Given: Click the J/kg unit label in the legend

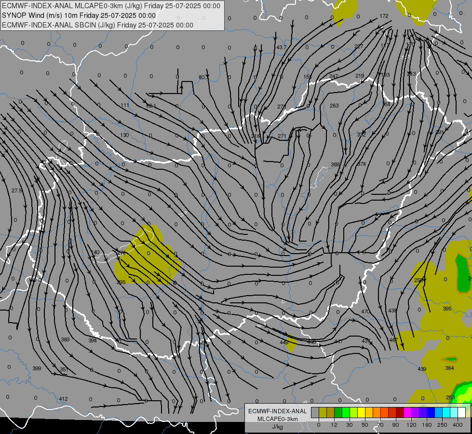Looking at the screenshot, I should 277,427.
